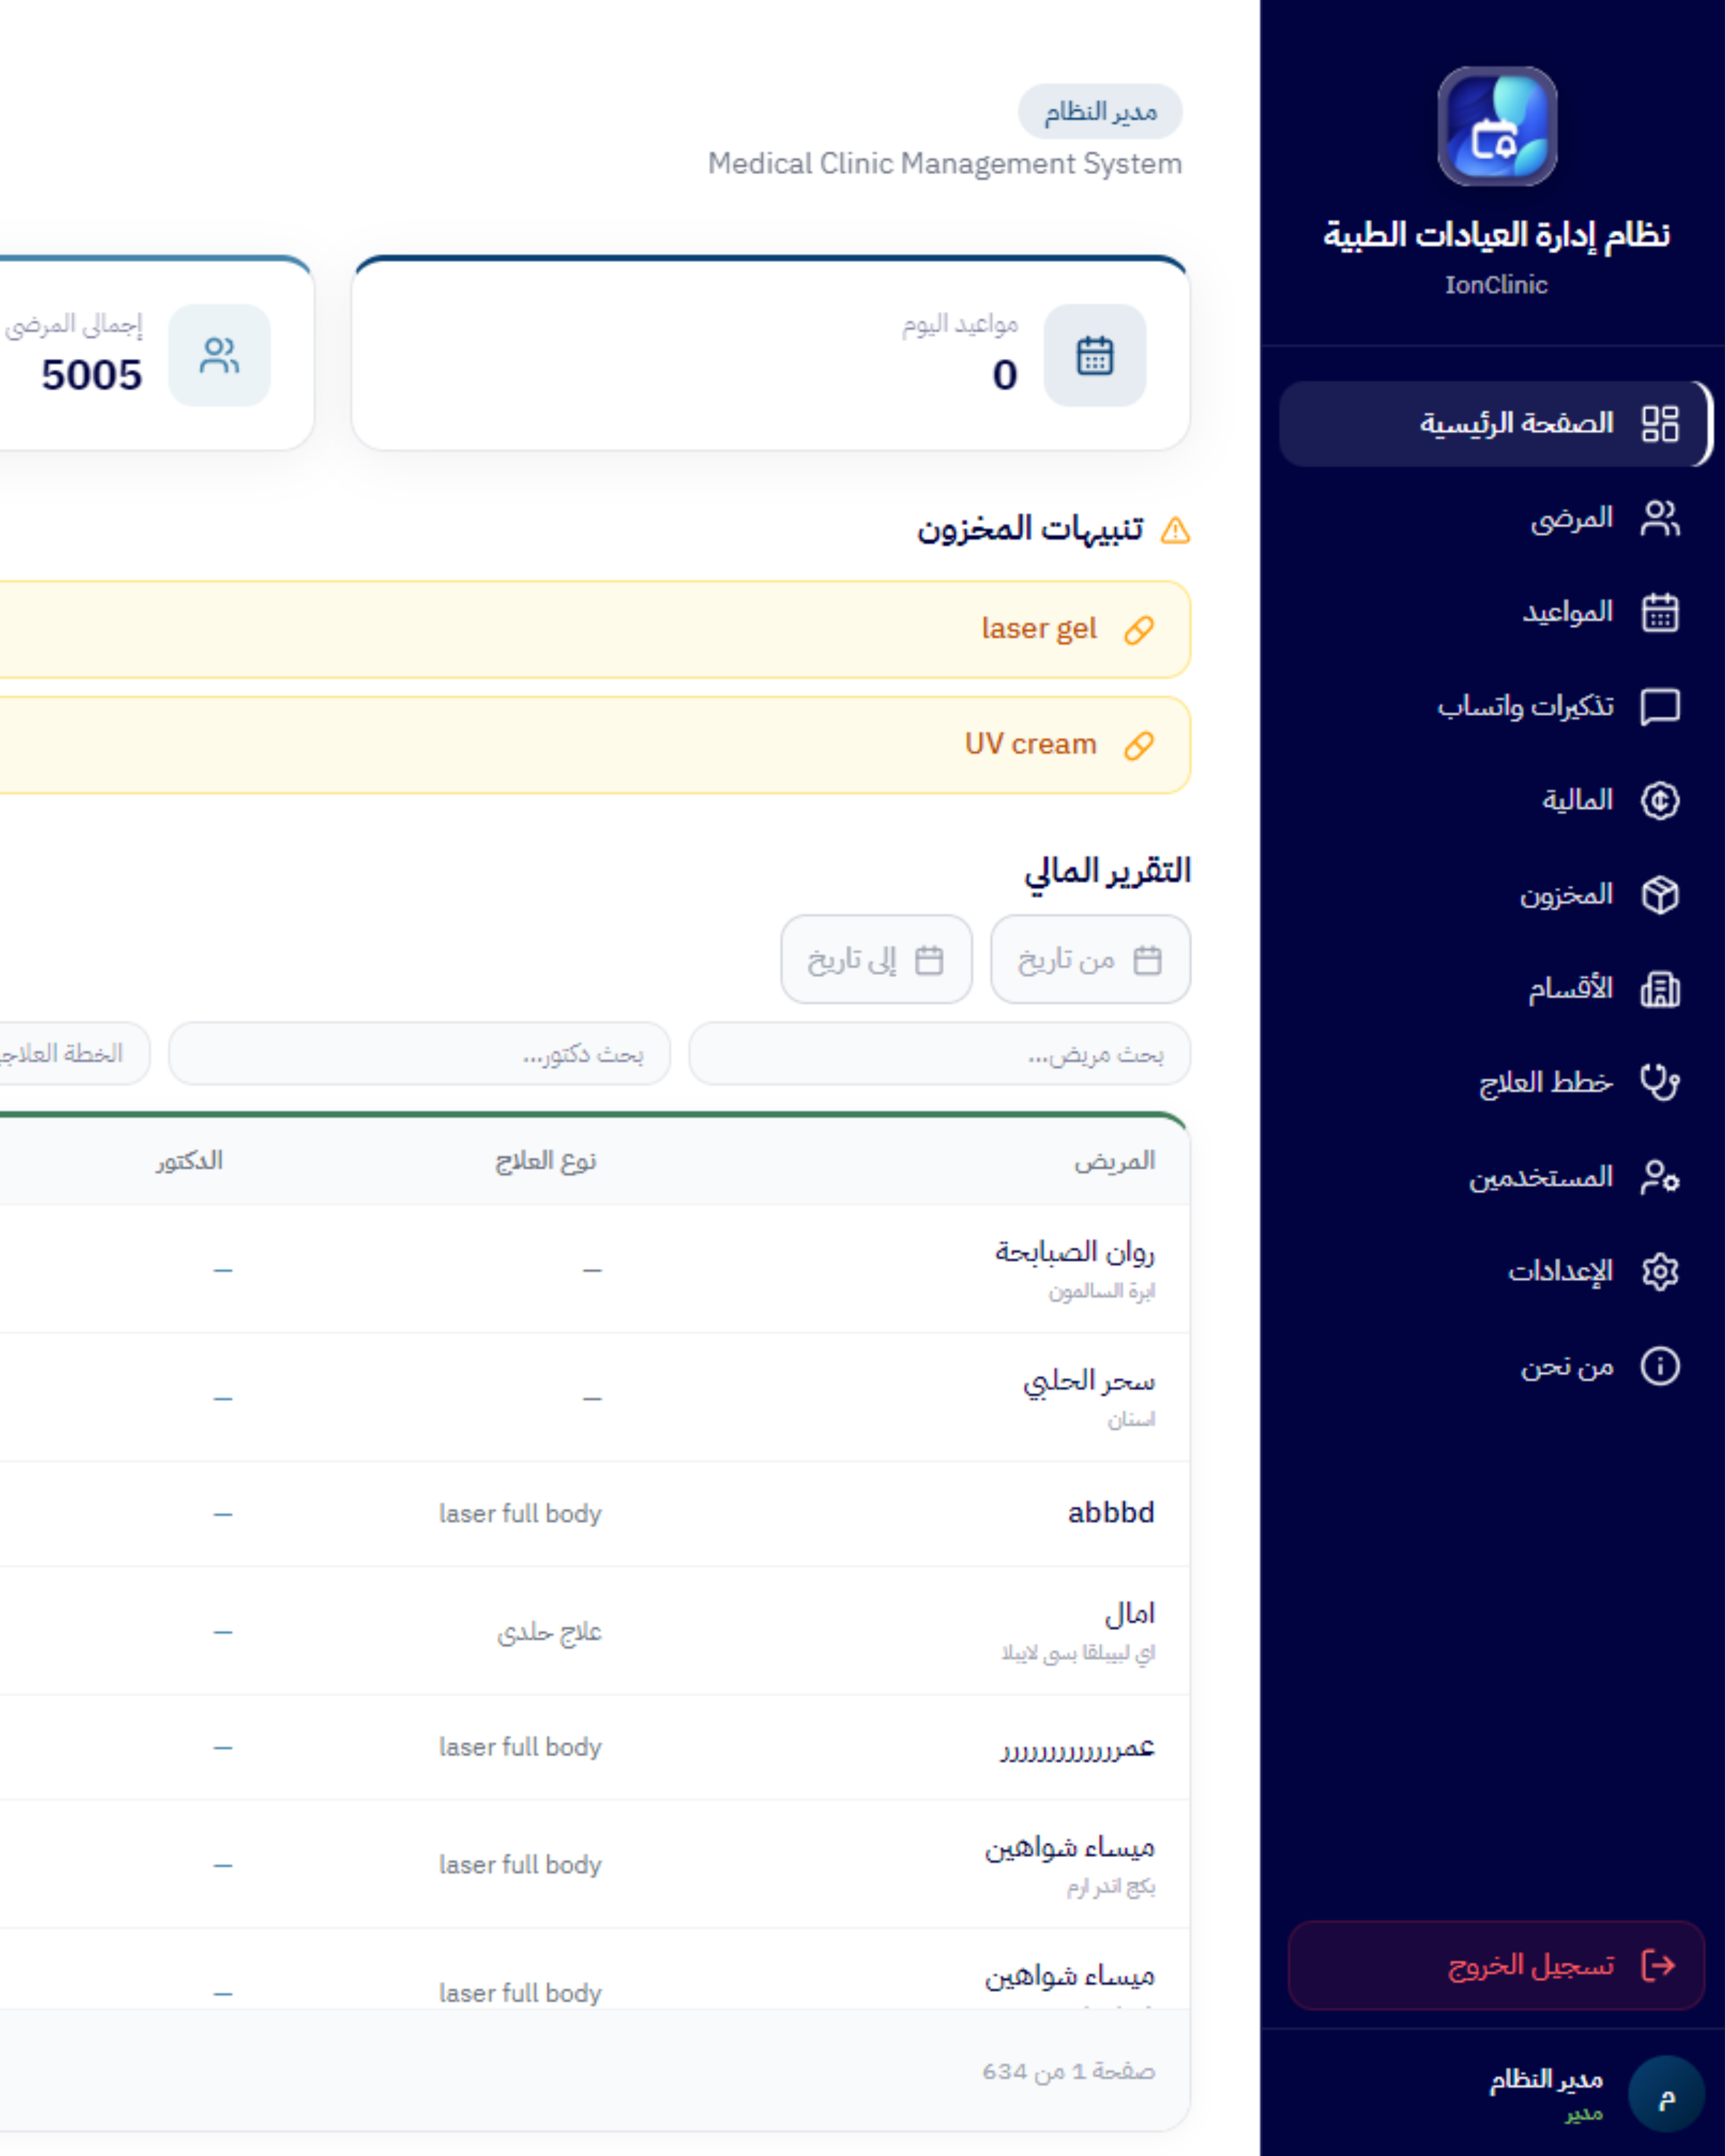The height and width of the screenshot is (2156, 1725).
Task: Click the إجمالي المرضى people card icon
Action: [x=219, y=355]
